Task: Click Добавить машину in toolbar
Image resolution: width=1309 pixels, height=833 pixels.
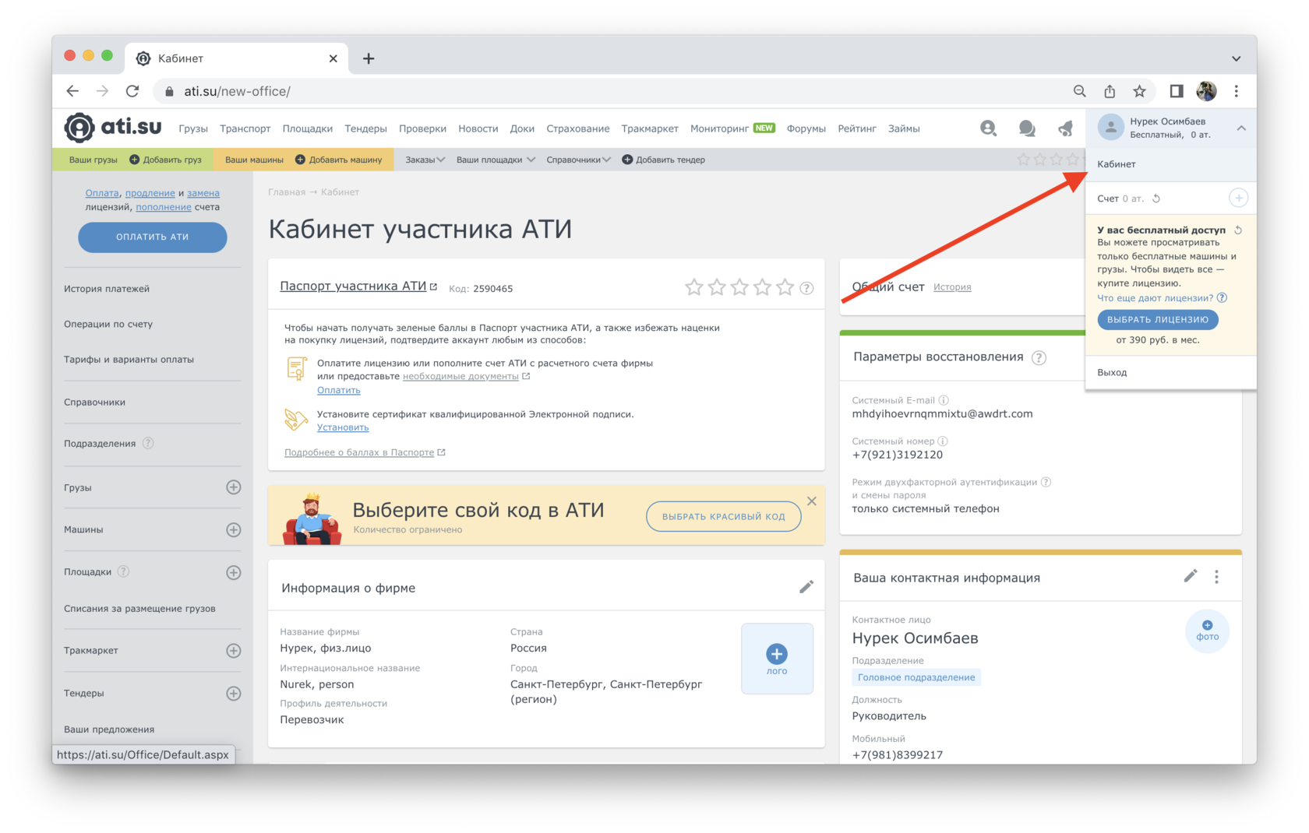Action: [338, 160]
